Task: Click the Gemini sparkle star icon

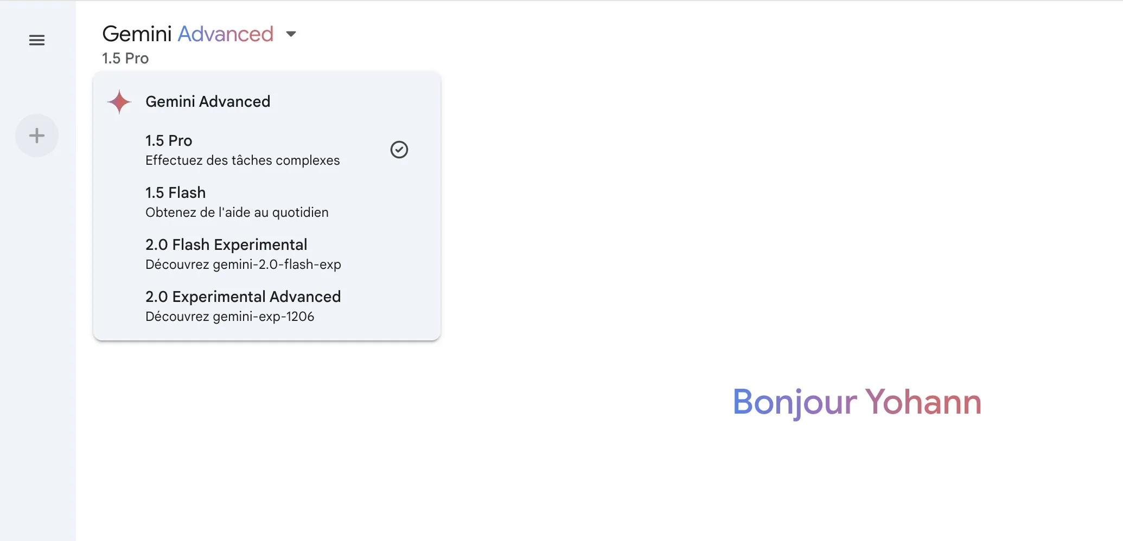Action: (x=119, y=102)
